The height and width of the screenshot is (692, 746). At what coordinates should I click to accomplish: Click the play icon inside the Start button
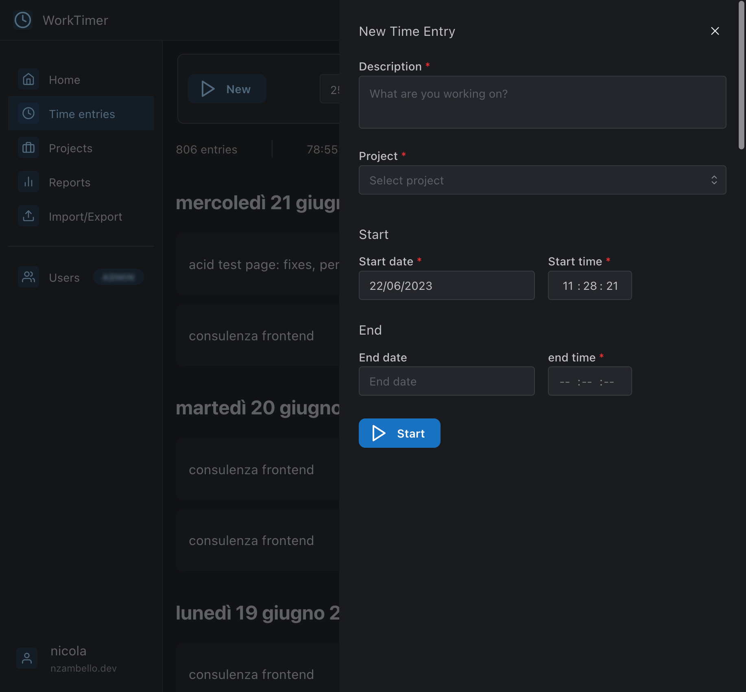(x=379, y=433)
